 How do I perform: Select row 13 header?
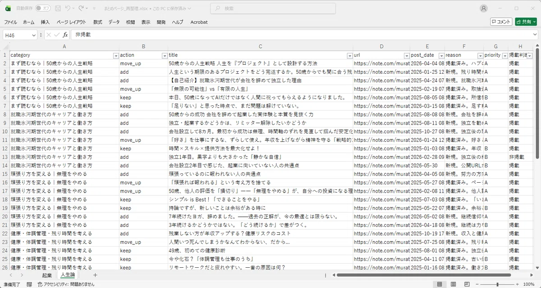(x=5, y=157)
